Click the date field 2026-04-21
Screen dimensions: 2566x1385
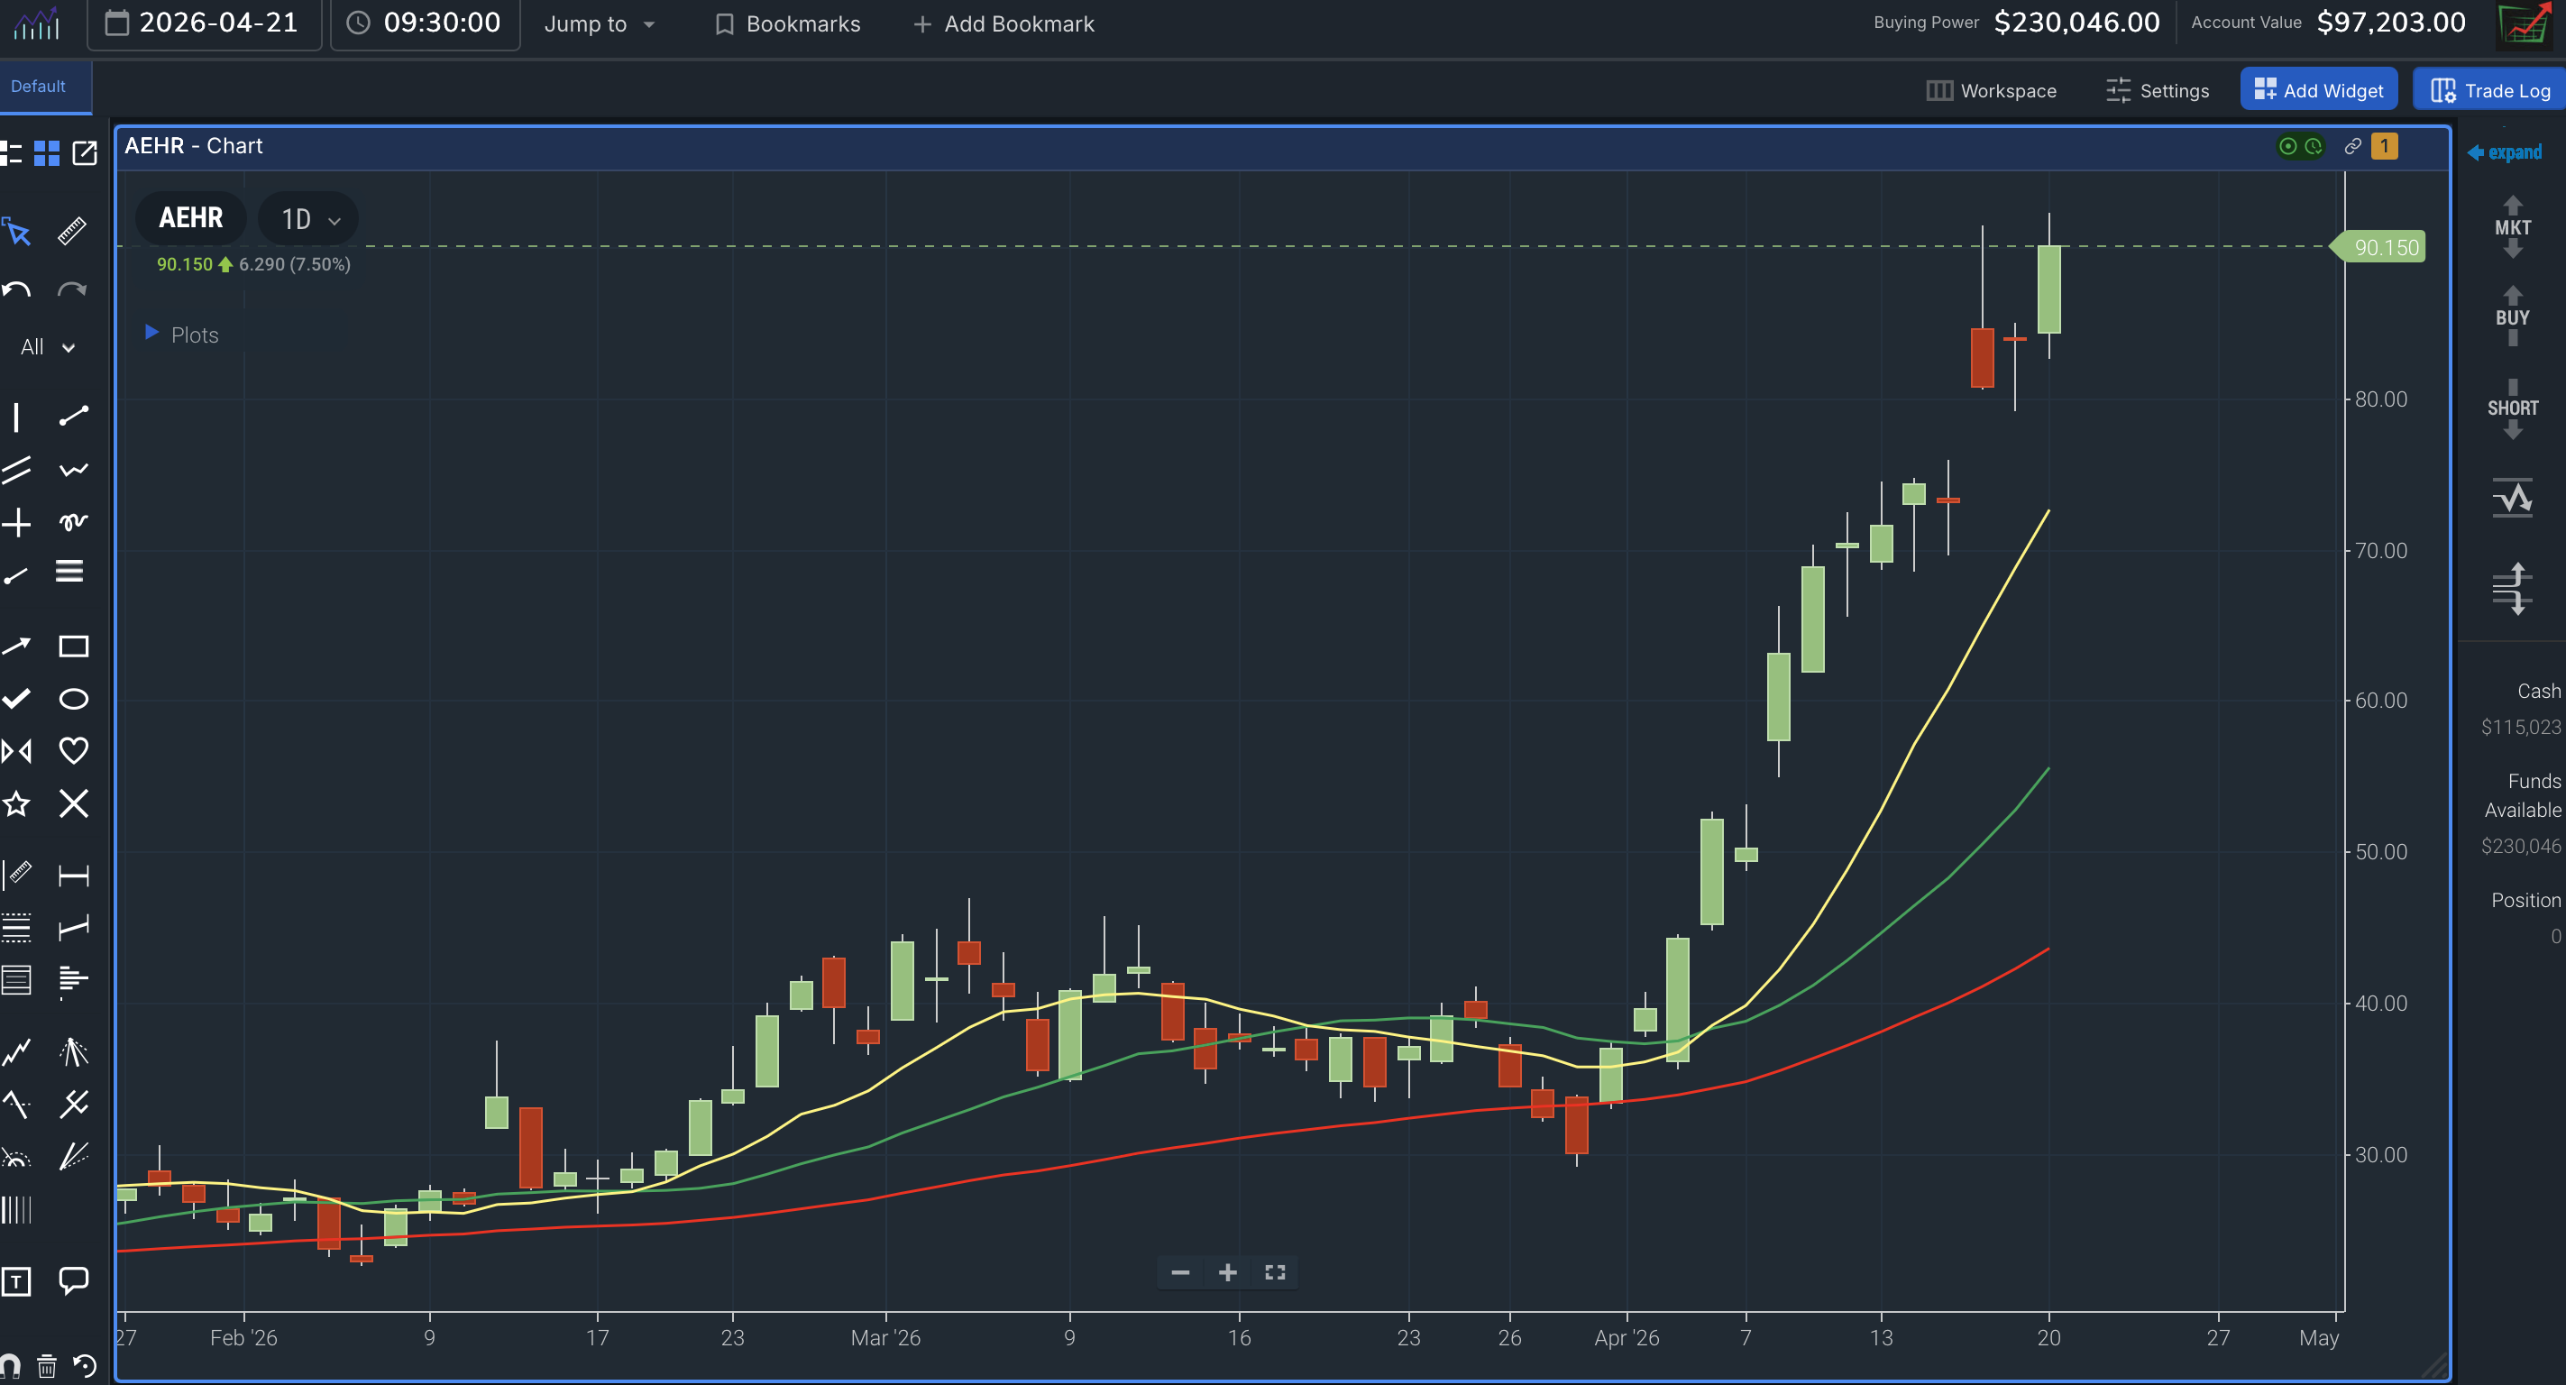tap(203, 24)
